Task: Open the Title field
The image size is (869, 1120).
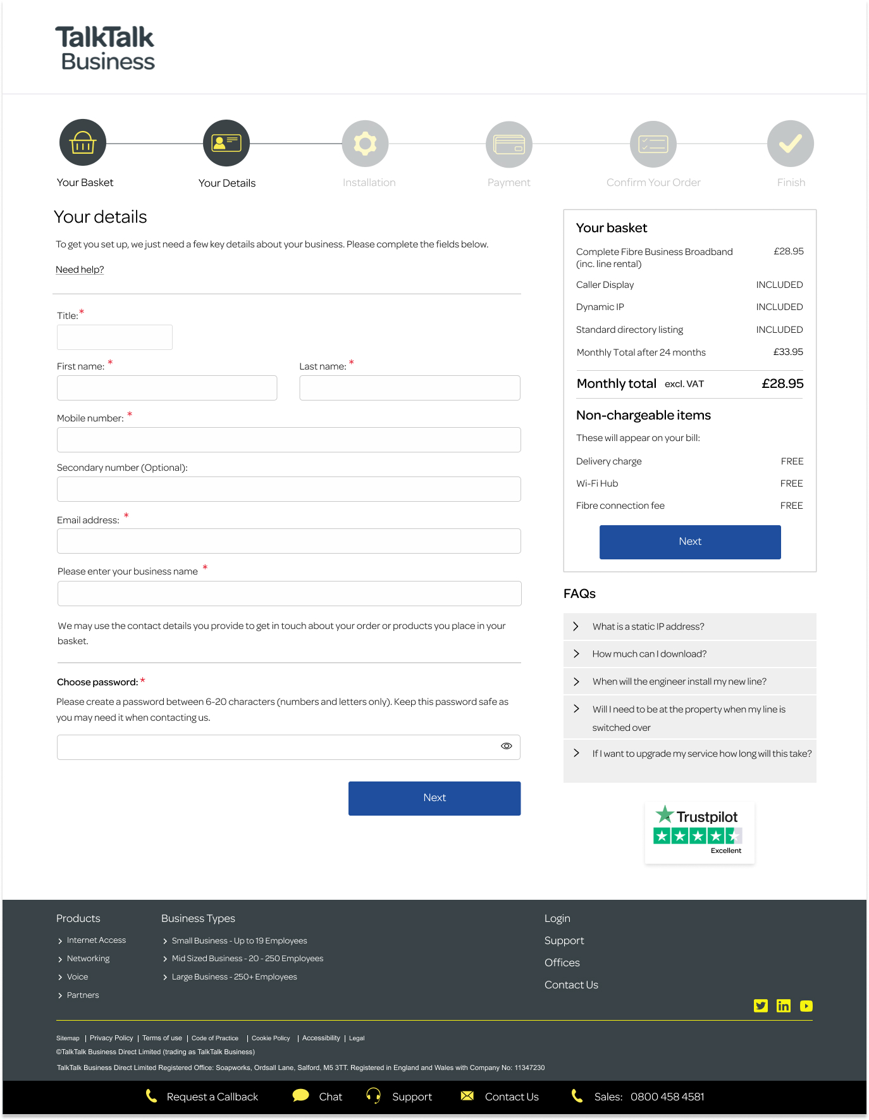Action: point(114,337)
